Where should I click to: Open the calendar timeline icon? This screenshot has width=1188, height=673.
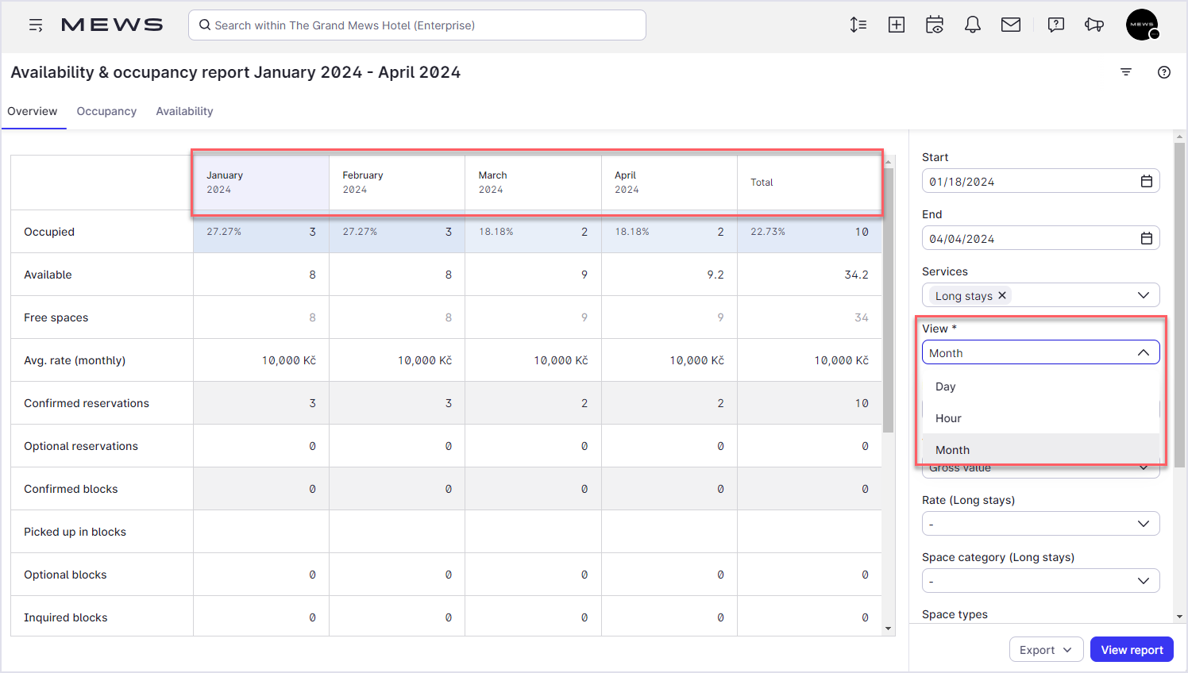935,25
